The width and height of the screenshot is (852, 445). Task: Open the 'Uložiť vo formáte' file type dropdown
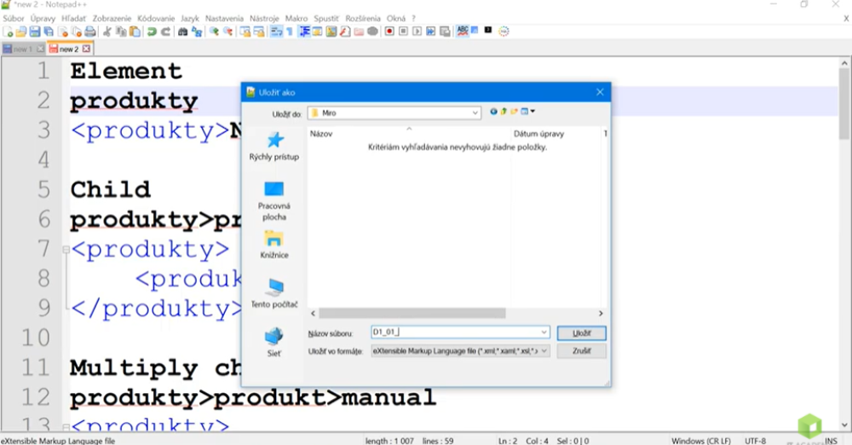coord(544,350)
